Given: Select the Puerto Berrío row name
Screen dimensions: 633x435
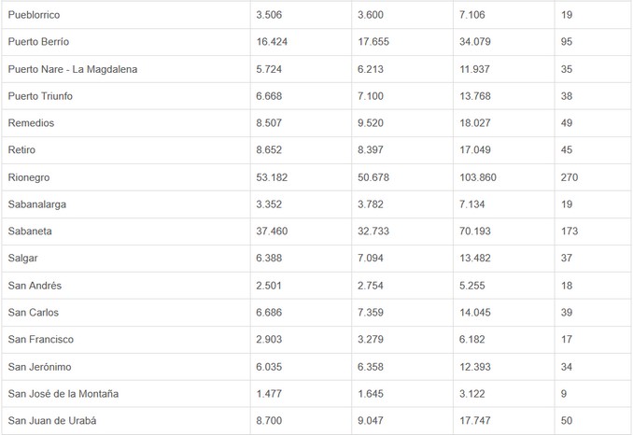Looking at the screenshot, I should click(38, 42).
